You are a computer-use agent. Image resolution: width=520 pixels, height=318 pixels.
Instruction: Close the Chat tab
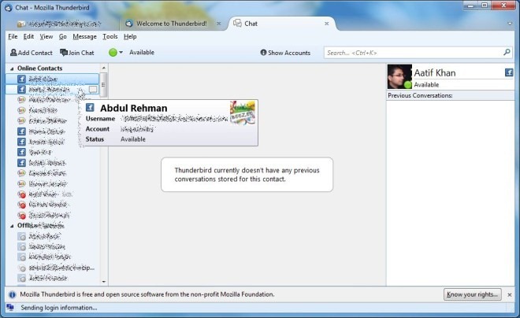point(327,24)
